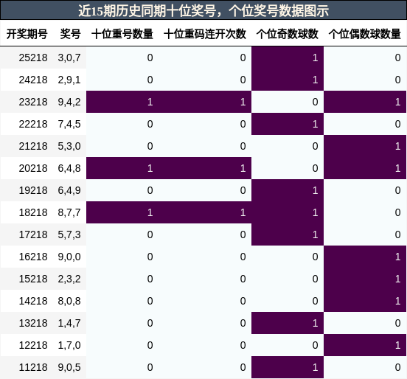The width and height of the screenshot is (407, 379).
Task: Click winning numbers 9,0,5
Action: 69,367
